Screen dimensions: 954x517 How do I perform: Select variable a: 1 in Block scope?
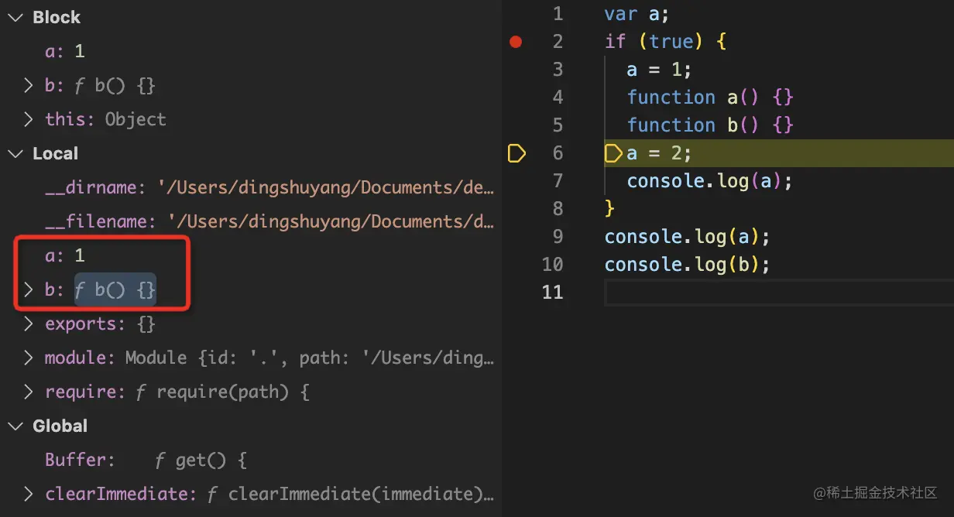pyautogui.click(x=65, y=51)
